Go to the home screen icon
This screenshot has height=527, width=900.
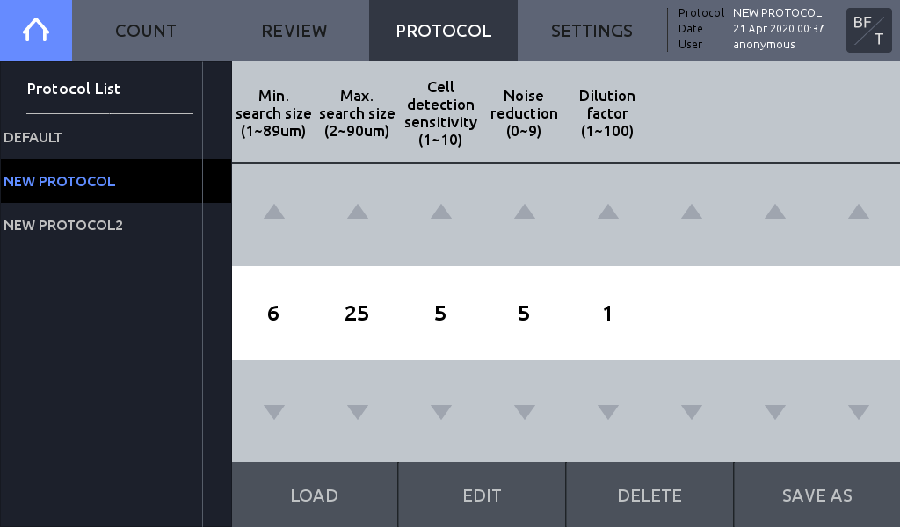tap(35, 30)
